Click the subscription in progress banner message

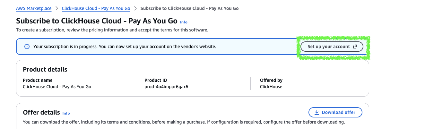coord(125,47)
